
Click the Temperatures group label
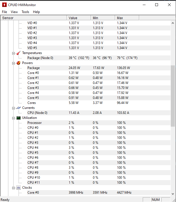32,53
